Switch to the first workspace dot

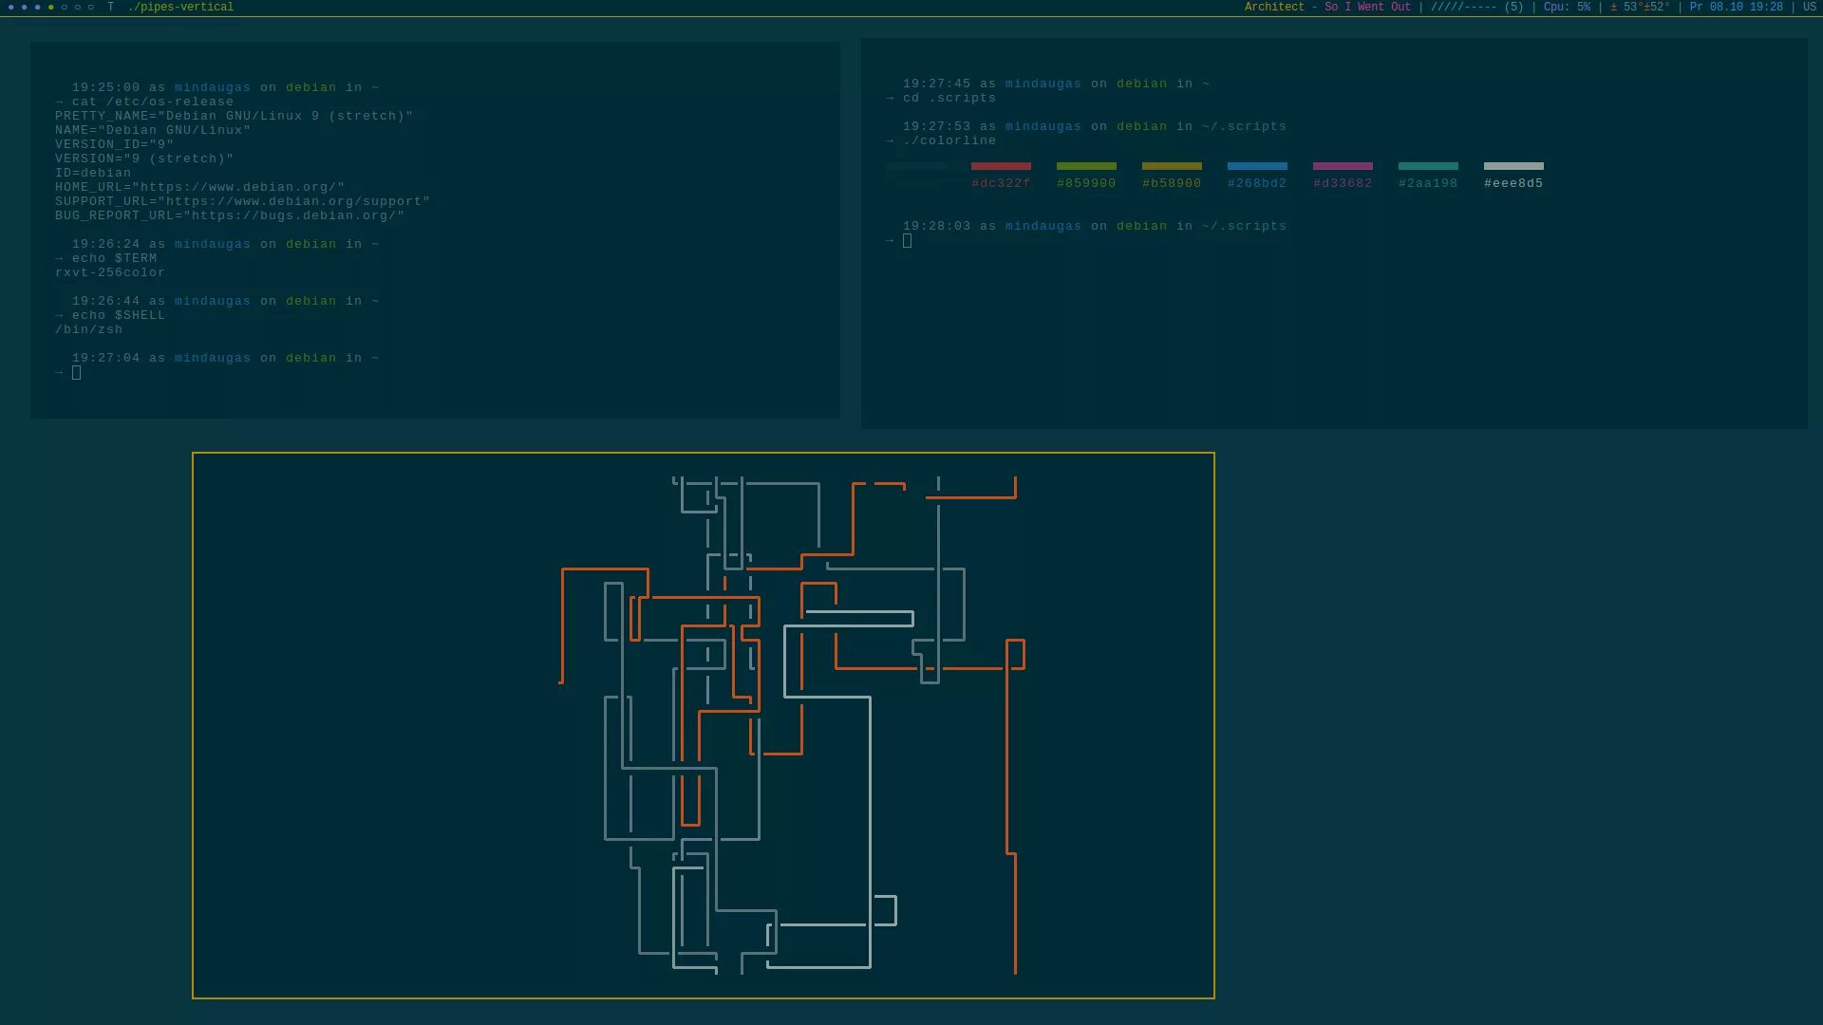pyautogui.click(x=10, y=7)
